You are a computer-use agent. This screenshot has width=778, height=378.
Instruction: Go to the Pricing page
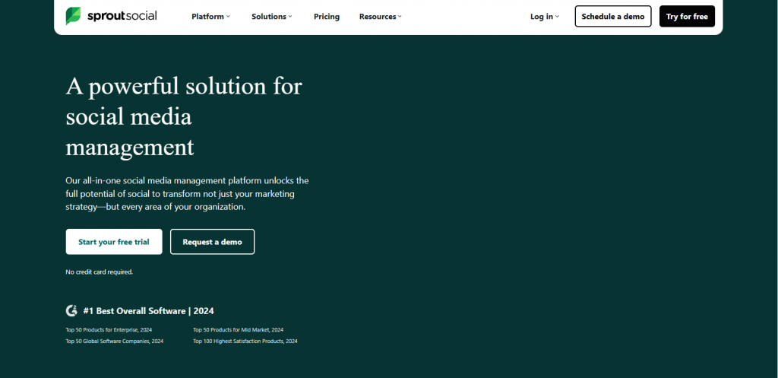tap(327, 17)
